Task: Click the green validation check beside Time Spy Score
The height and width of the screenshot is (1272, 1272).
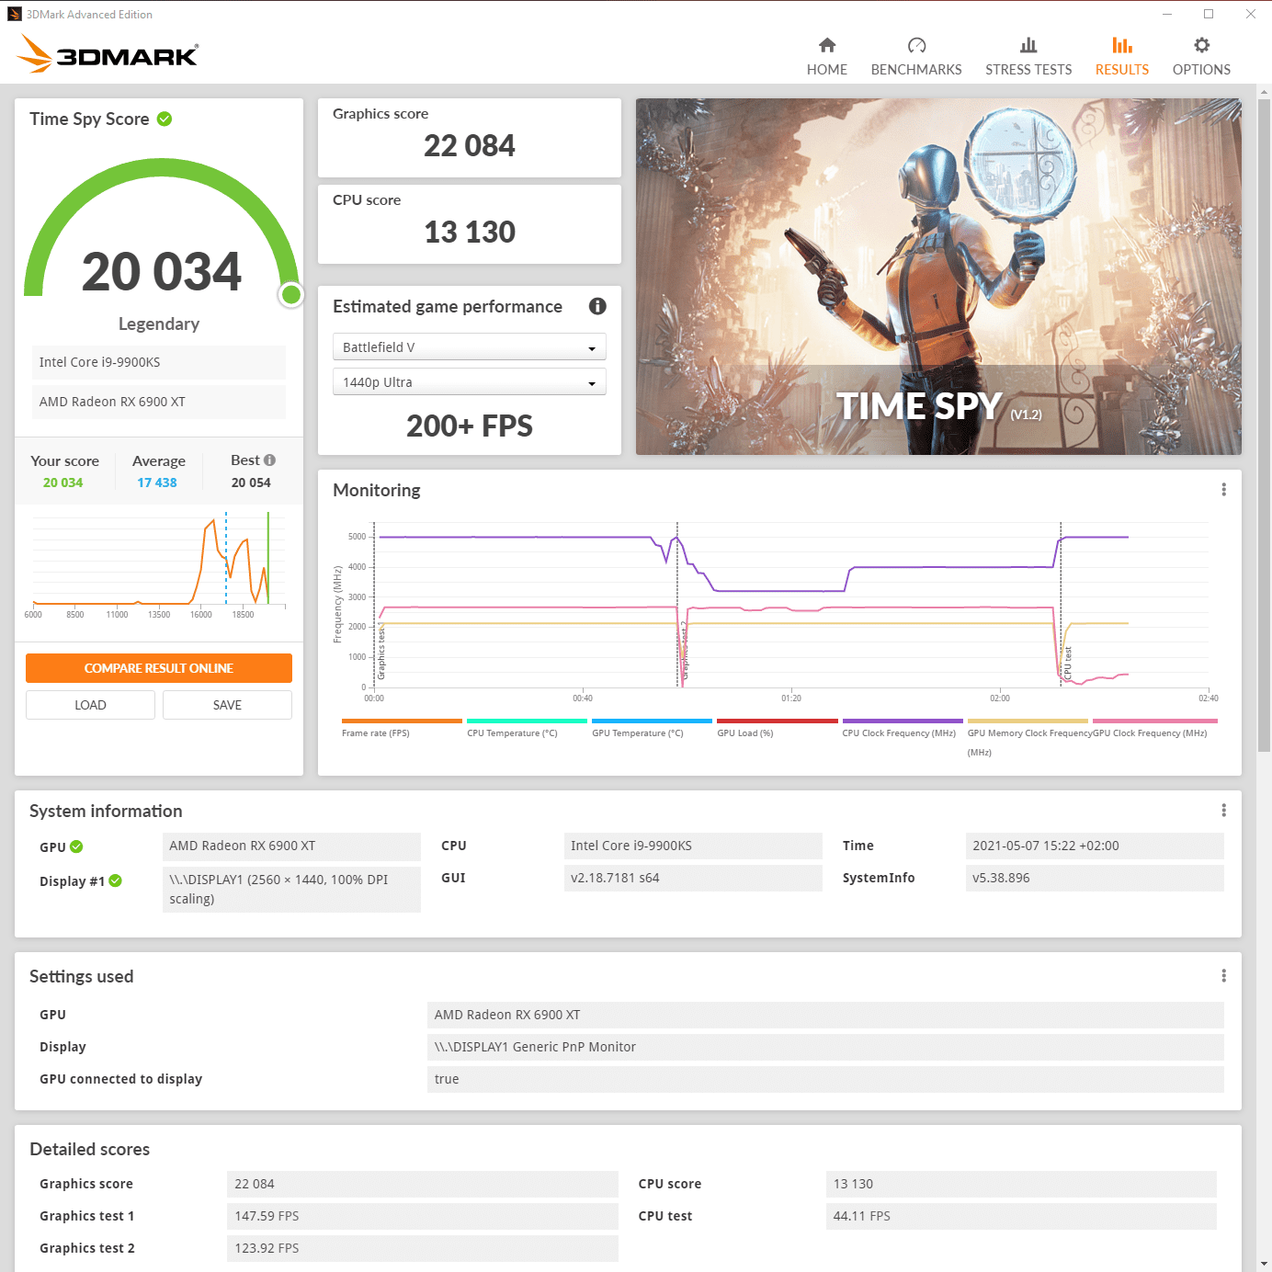Action: [x=165, y=119]
